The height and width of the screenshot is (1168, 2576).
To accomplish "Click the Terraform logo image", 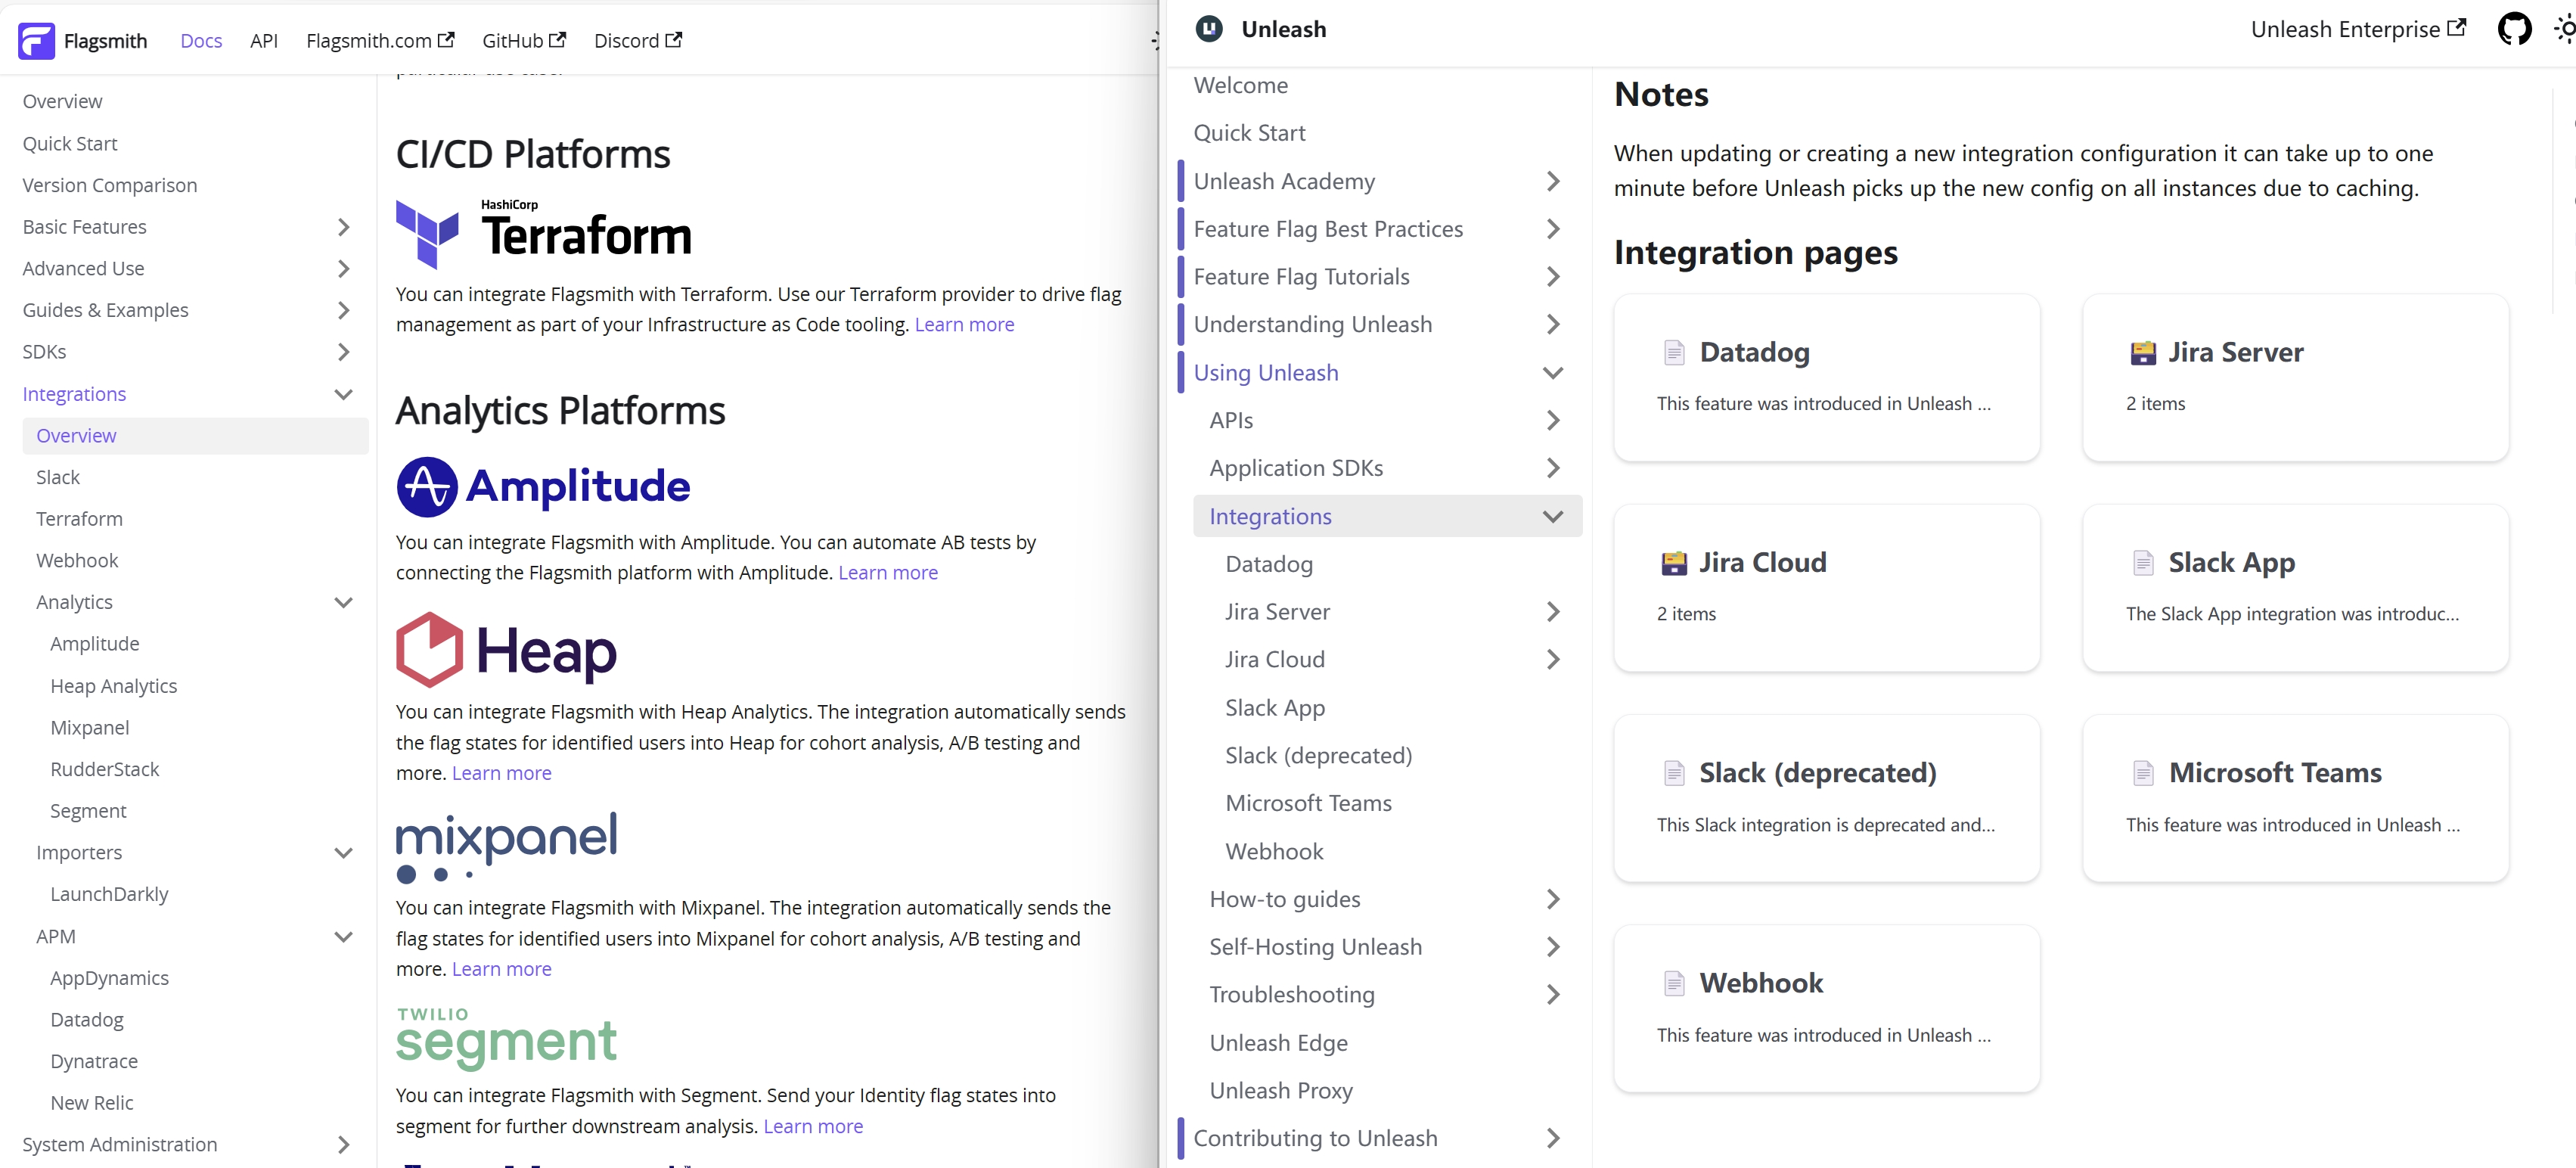I will [544, 233].
